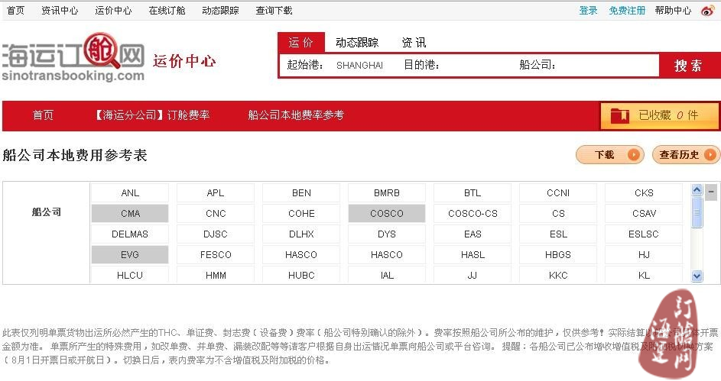The image size is (721, 381).
Task: Click the sinotransbooking site logo
Action: (73, 57)
